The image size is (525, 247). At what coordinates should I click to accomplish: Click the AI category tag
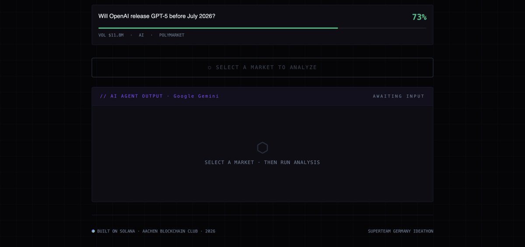[x=141, y=35]
